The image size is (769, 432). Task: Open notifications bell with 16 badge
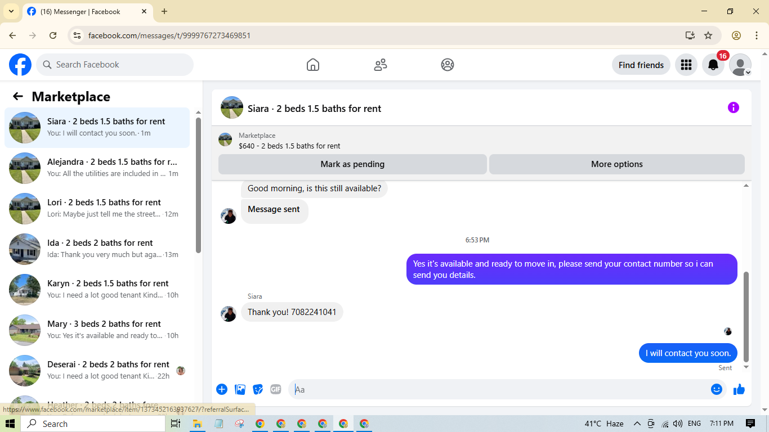(713, 65)
